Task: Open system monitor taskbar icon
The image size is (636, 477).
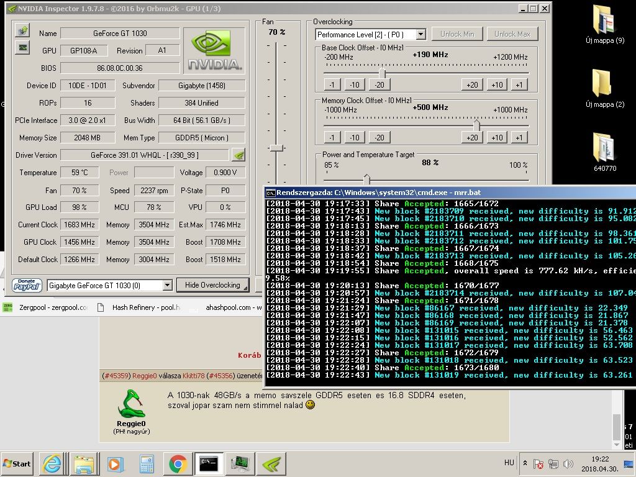Action: [x=240, y=463]
